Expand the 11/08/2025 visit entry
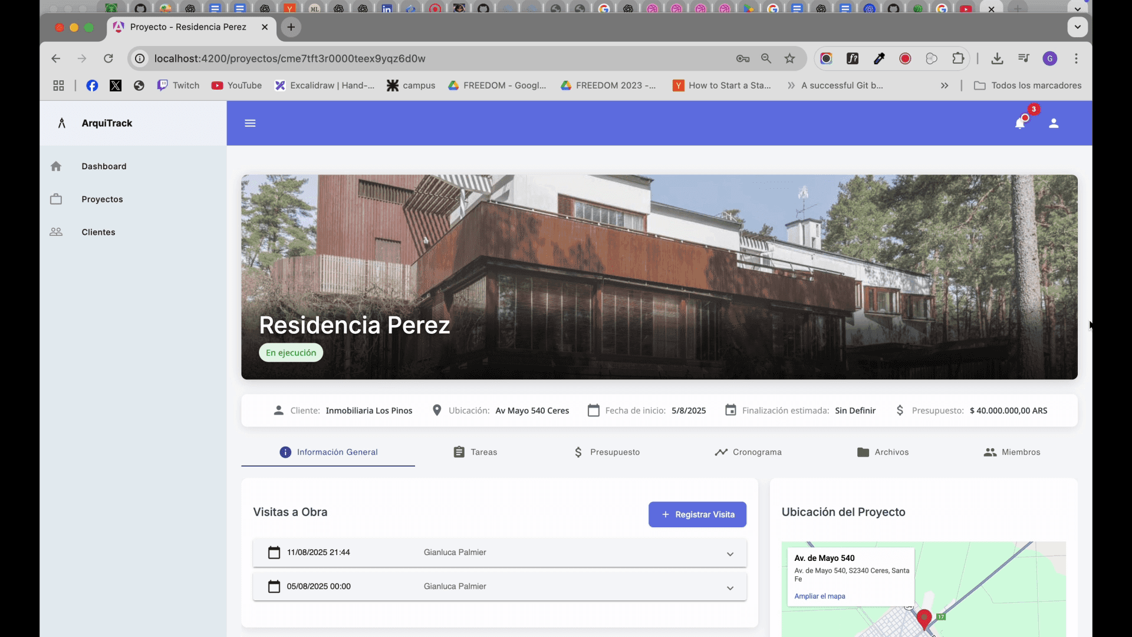The width and height of the screenshot is (1132, 637). click(730, 554)
